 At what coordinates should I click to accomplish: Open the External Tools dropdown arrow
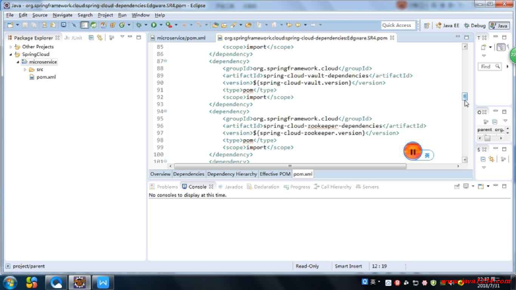176,25
